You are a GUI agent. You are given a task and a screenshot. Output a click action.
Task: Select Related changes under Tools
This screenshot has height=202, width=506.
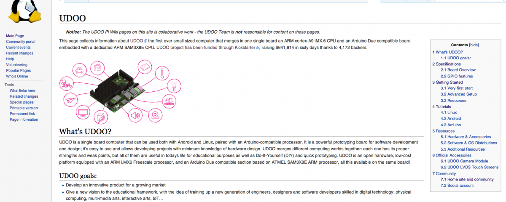24,96
